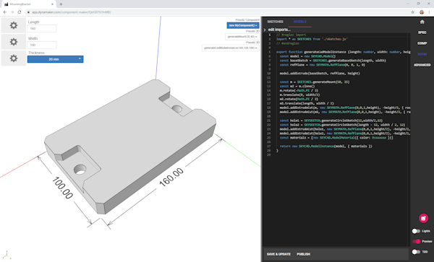Click the gear icon beside Length

click(14, 25)
